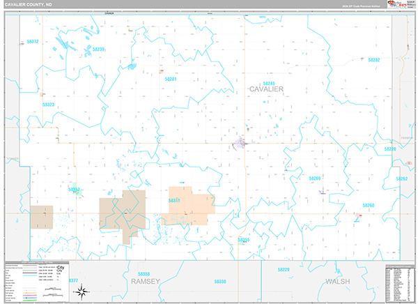Click the ZIP code index table
The width and height of the screenshot is (418, 304).
point(400,284)
